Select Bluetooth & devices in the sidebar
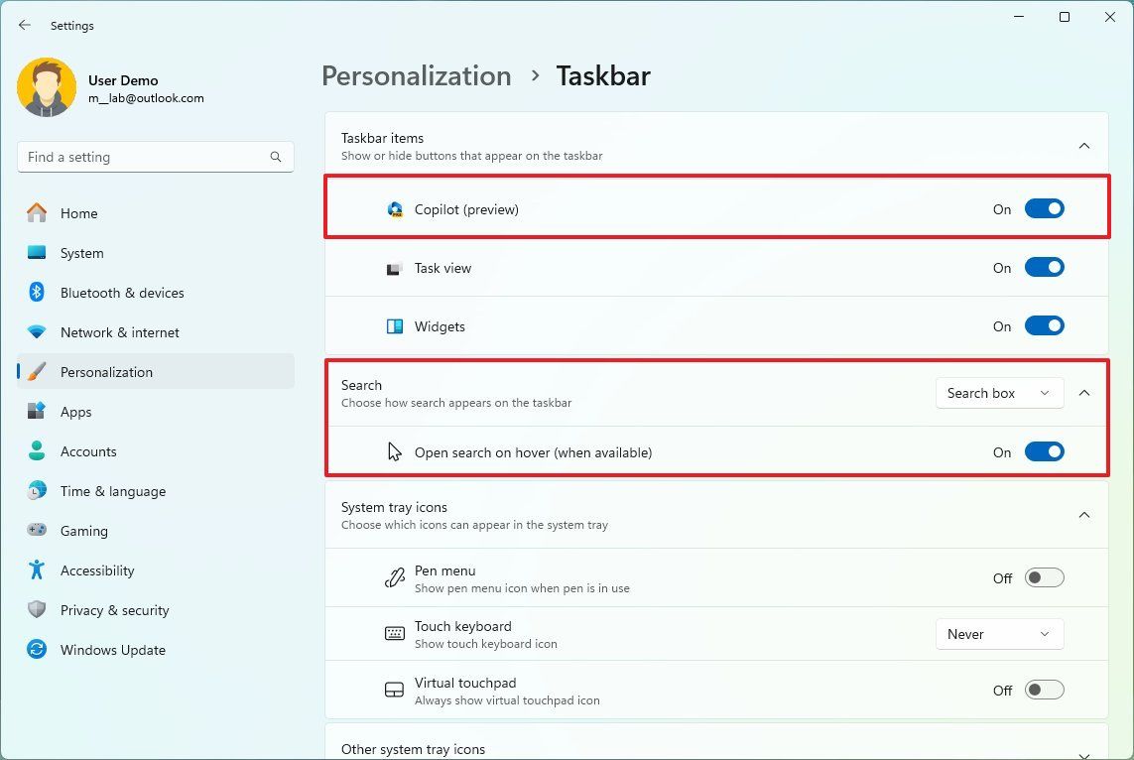 [121, 293]
